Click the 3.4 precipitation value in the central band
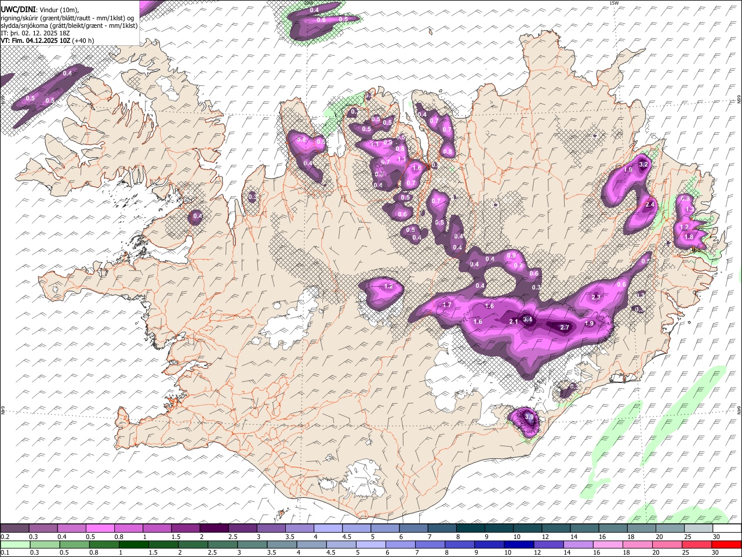742x557 pixels. pyautogui.click(x=528, y=319)
